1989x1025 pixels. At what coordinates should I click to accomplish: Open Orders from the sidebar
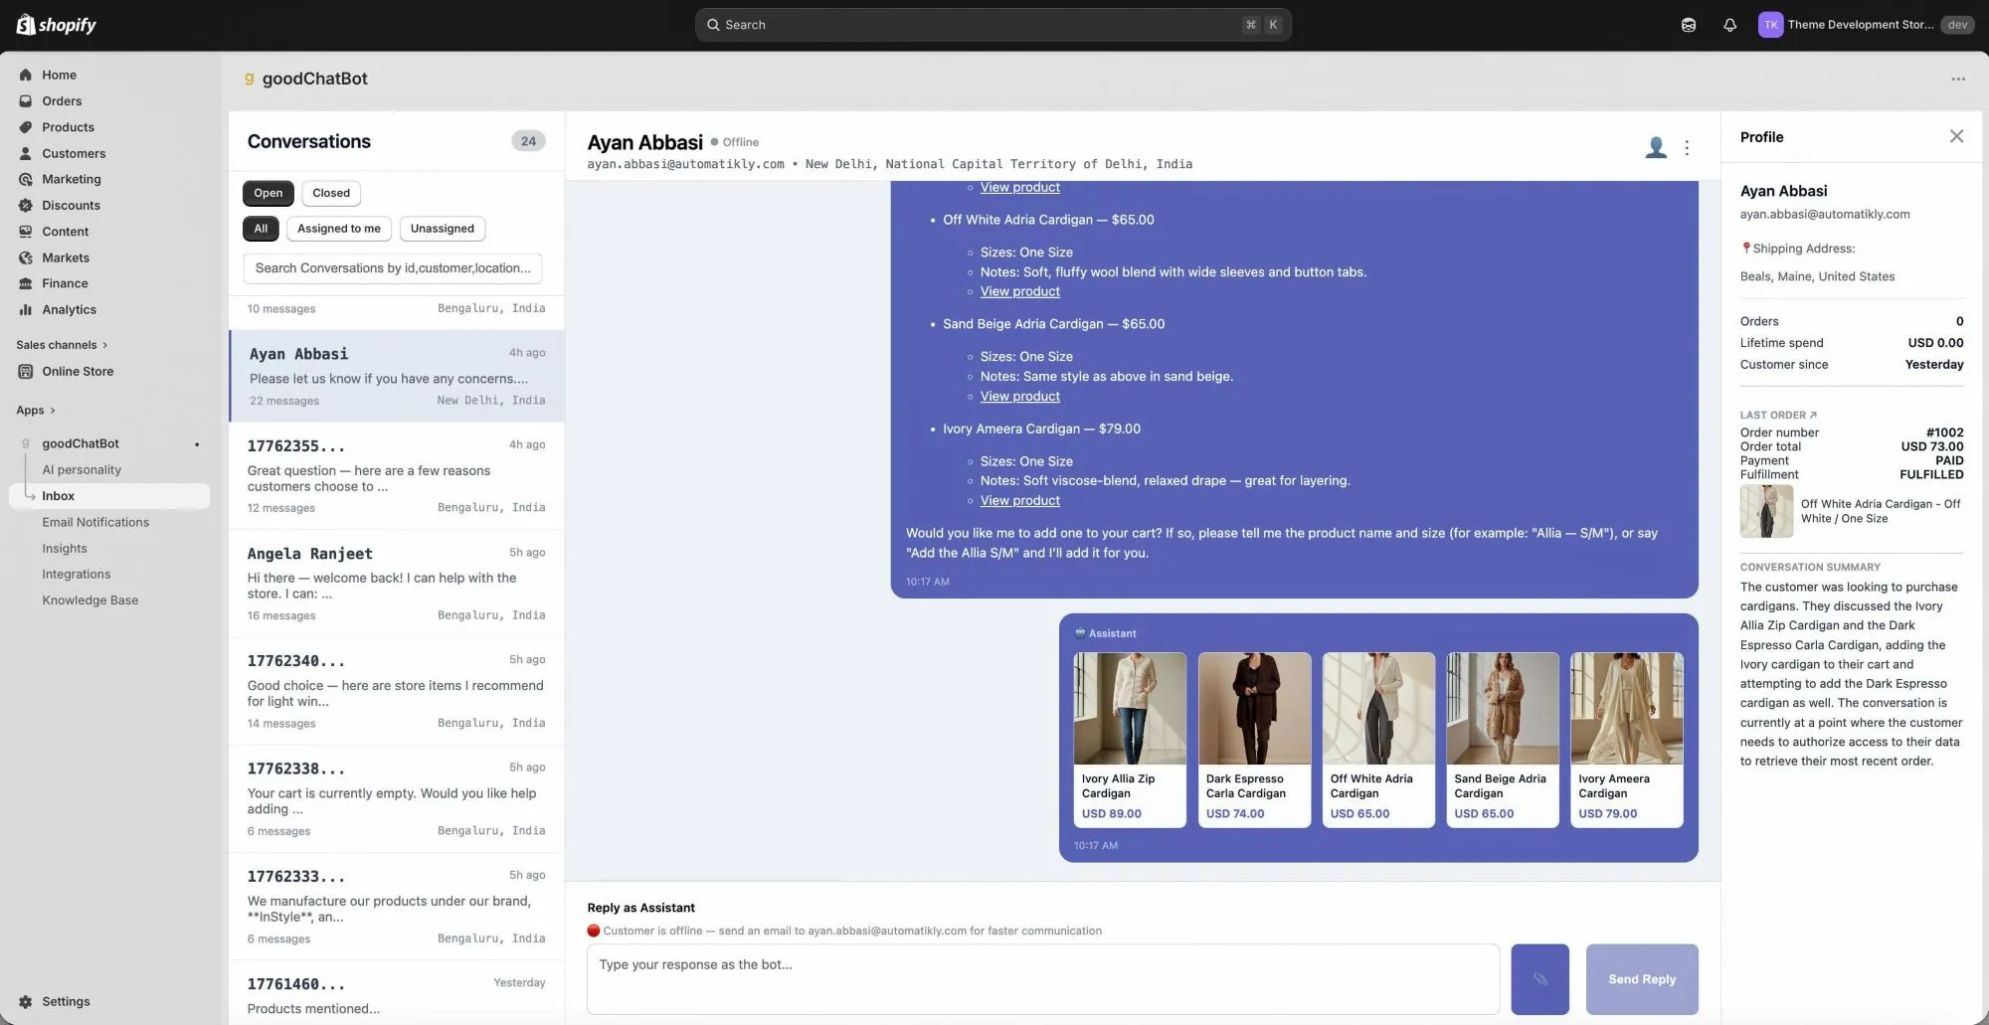click(62, 100)
